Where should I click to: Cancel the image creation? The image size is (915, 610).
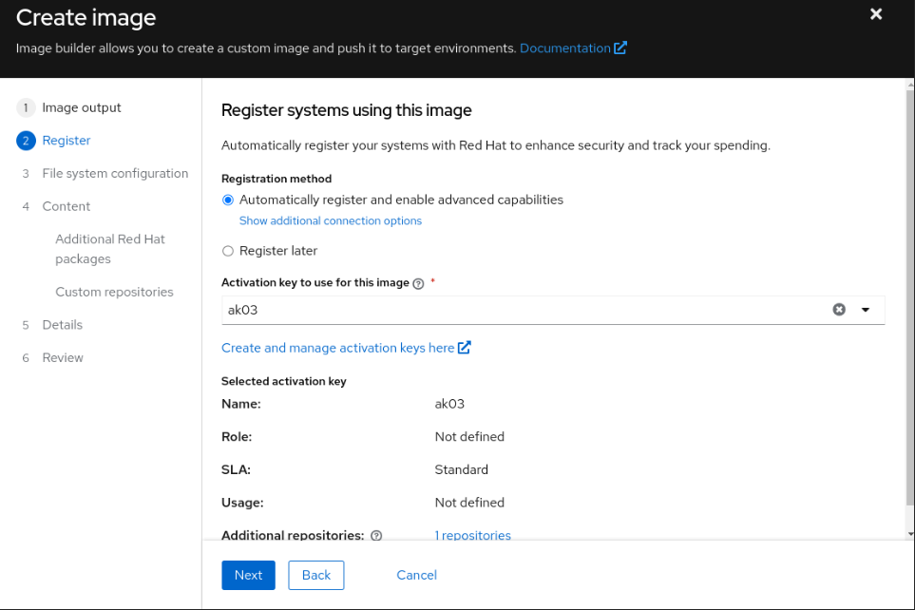point(416,575)
